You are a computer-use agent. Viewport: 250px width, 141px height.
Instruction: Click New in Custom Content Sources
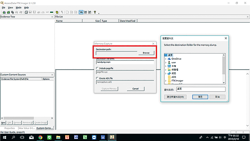[3, 123]
